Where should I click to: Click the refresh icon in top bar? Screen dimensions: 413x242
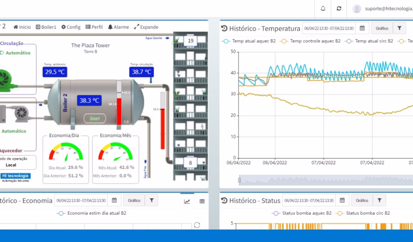tap(339, 8)
